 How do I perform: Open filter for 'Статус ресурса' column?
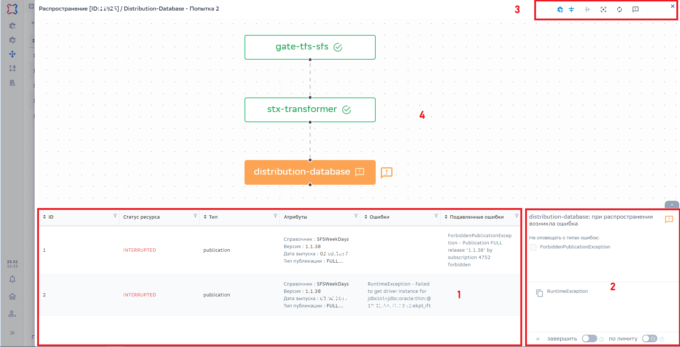(x=195, y=216)
